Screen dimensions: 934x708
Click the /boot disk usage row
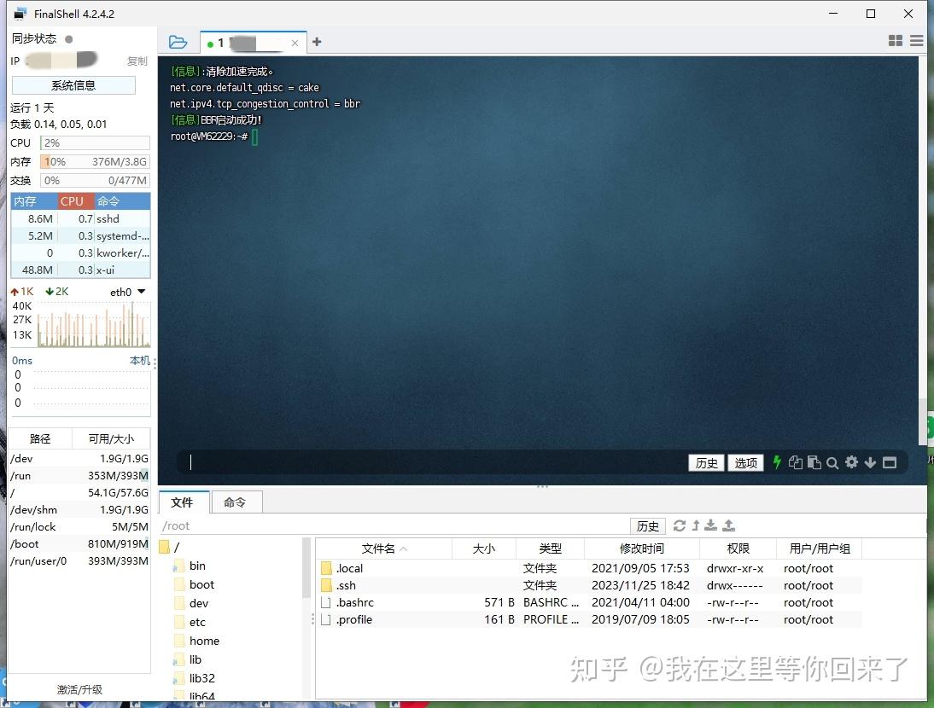79,543
